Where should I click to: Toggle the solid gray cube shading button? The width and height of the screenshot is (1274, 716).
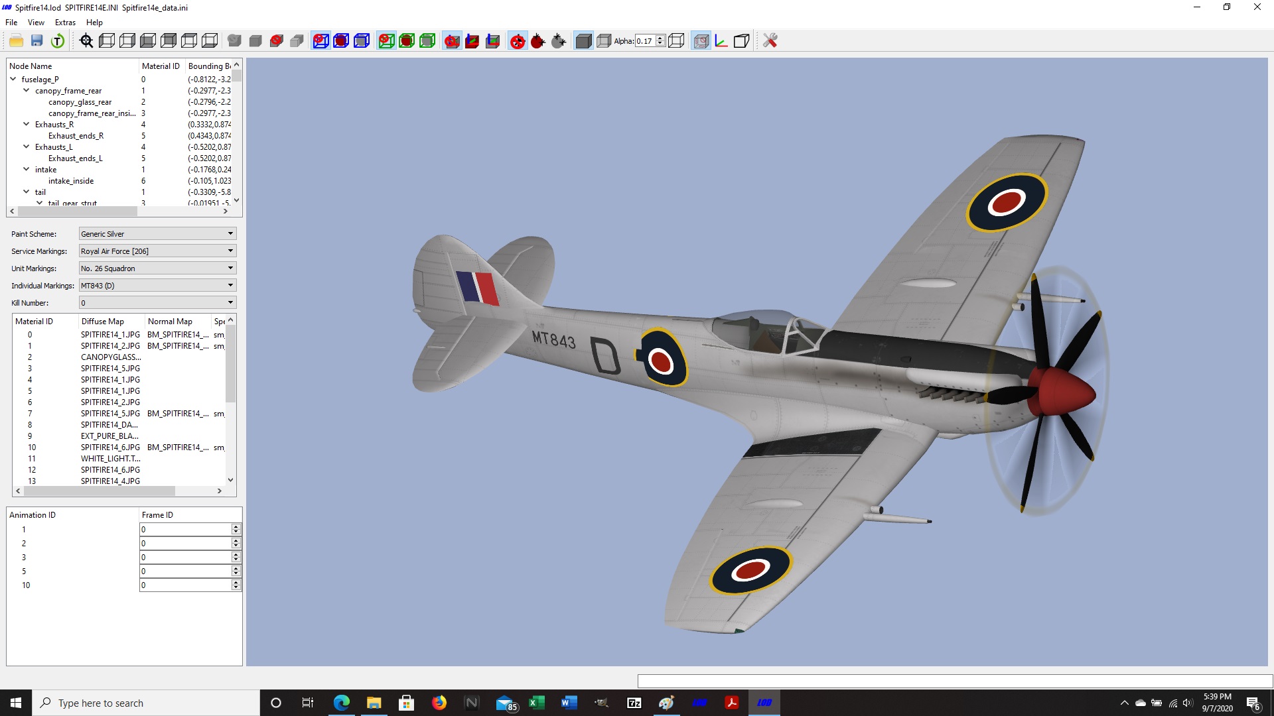pyautogui.click(x=583, y=41)
